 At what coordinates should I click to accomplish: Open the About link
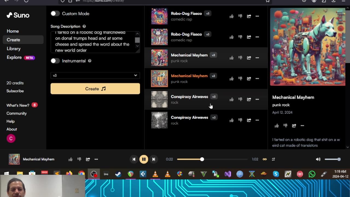click(x=12, y=129)
